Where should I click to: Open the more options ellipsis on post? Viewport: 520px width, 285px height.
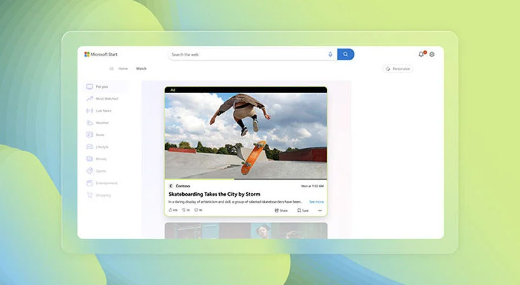pos(320,210)
